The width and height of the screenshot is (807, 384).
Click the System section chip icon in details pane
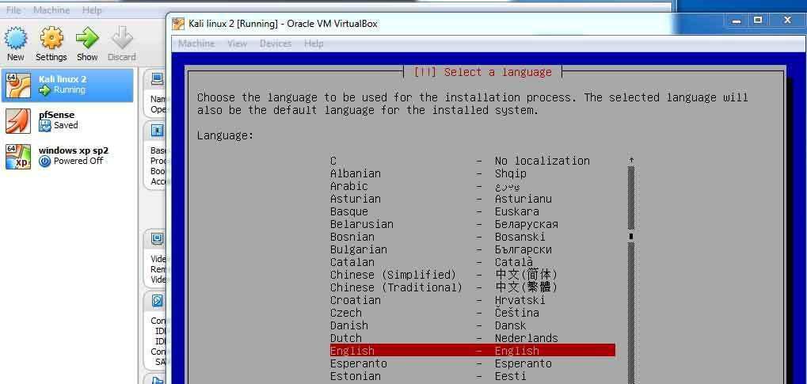click(x=157, y=131)
